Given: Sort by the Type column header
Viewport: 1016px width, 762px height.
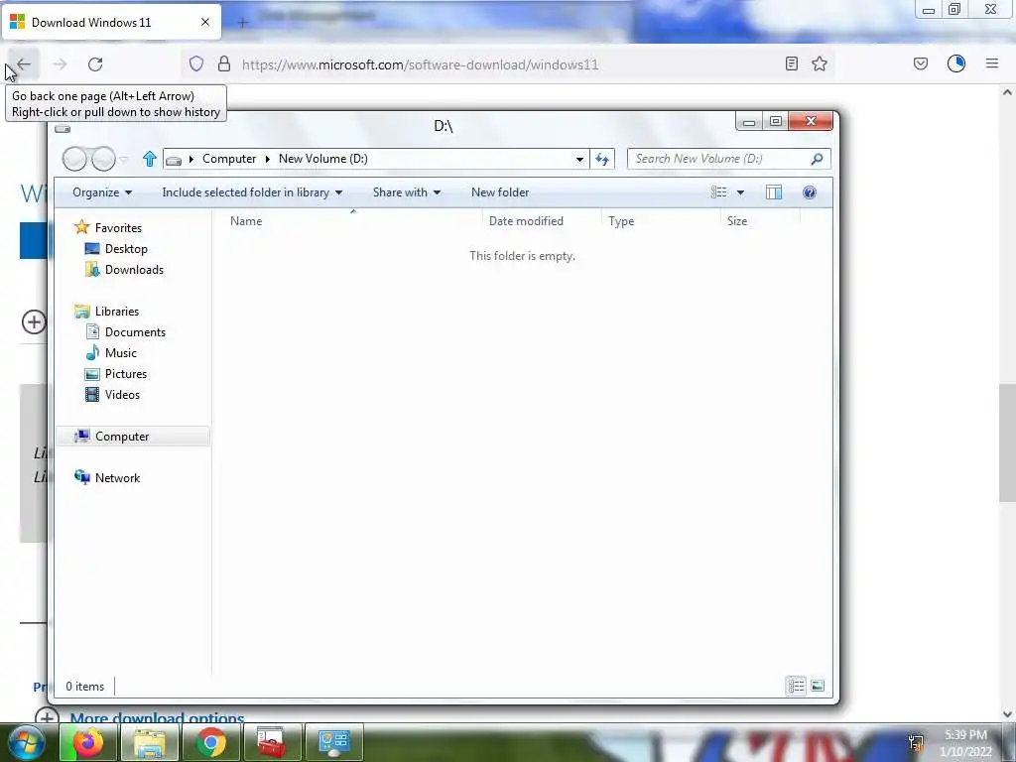Looking at the screenshot, I should tap(660, 221).
